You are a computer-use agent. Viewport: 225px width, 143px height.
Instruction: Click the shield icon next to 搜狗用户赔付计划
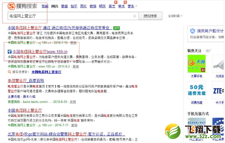click(193, 31)
